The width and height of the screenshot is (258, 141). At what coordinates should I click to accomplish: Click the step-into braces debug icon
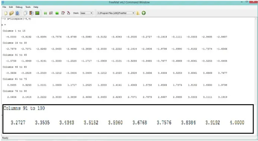(63, 13)
